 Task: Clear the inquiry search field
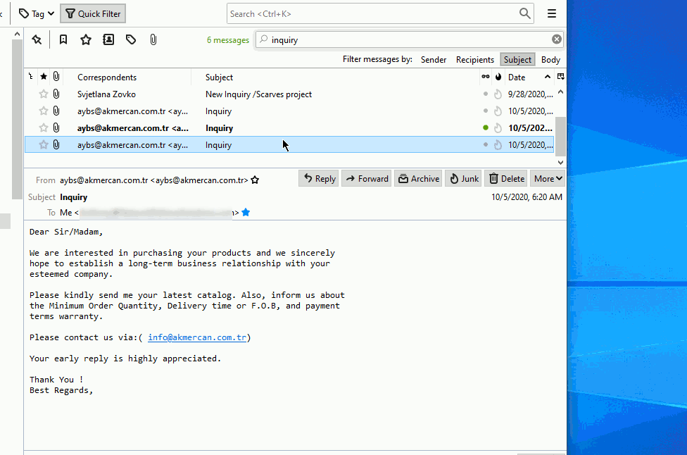tap(556, 39)
